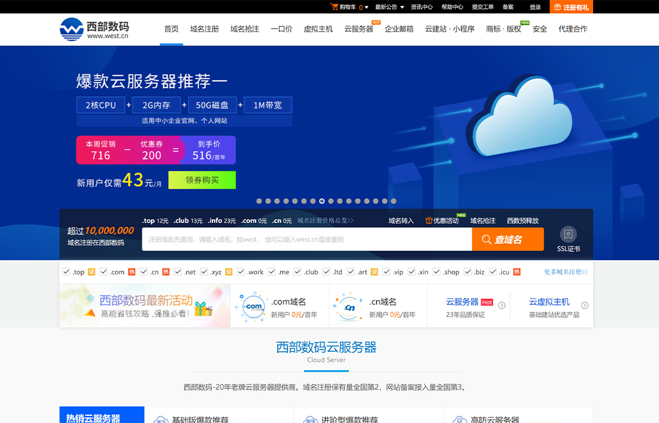Select the active eighth carousel dot
The image size is (659, 423).
pyautogui.click(x=322, y=201)
